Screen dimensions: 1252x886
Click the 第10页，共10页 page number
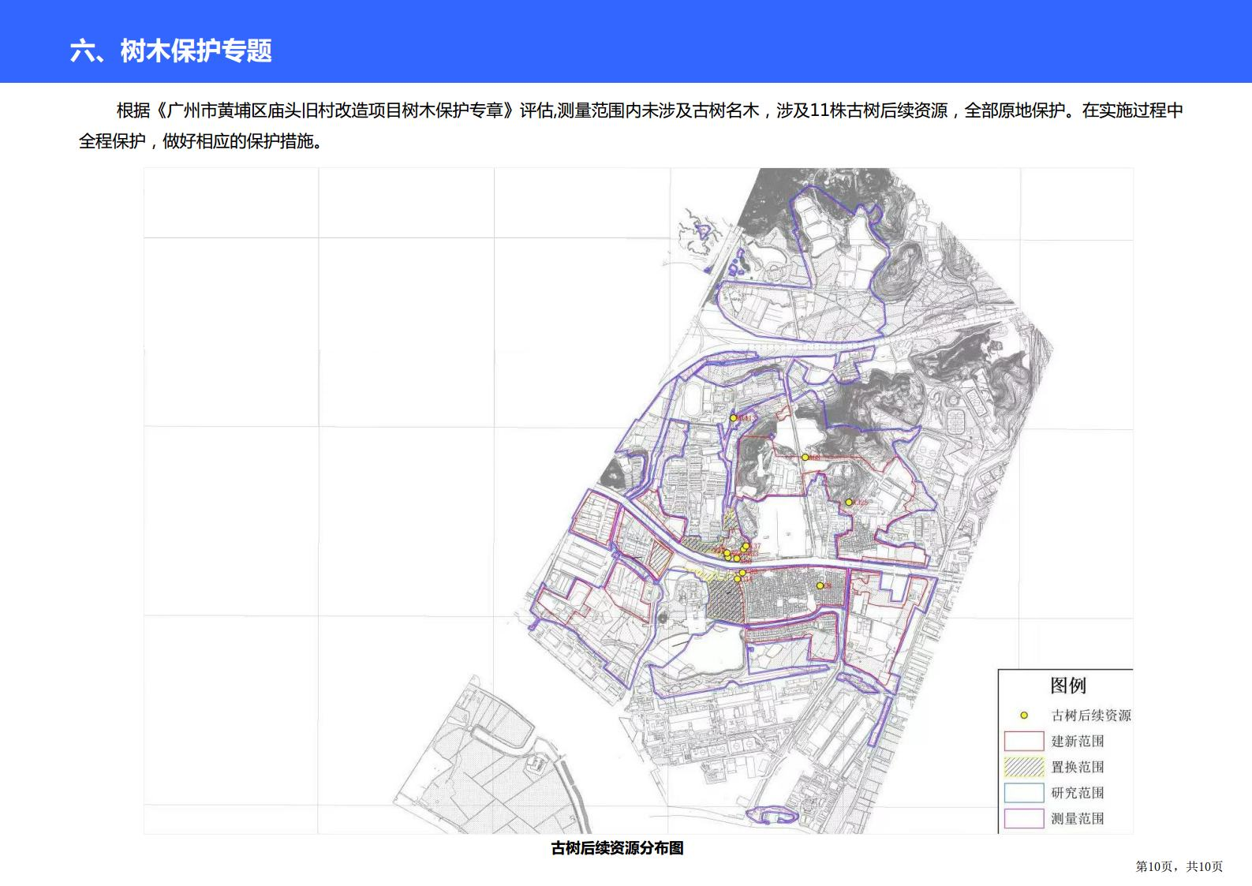[1179, 866]
